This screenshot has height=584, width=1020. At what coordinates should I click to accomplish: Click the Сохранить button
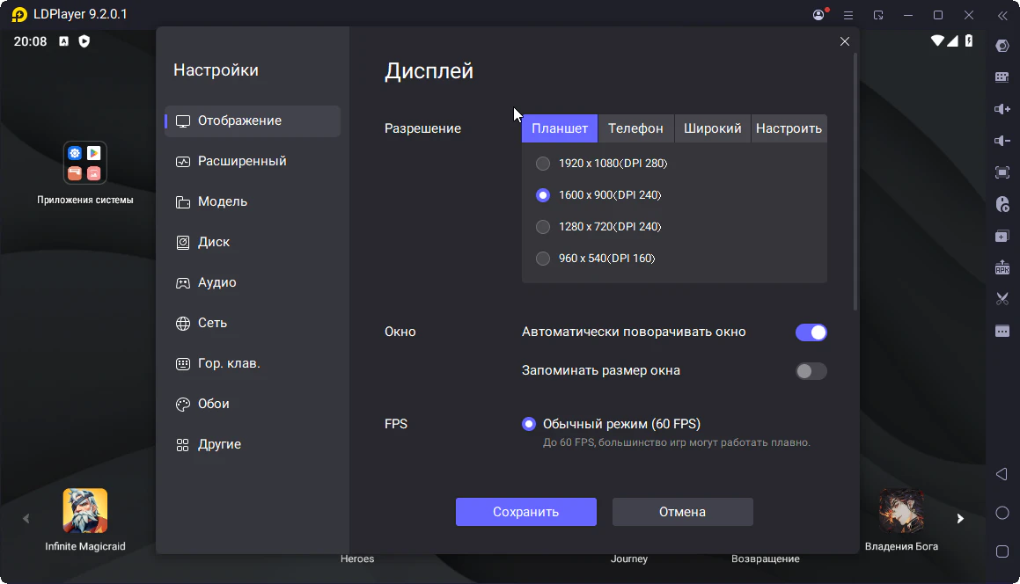pos(525,512)
